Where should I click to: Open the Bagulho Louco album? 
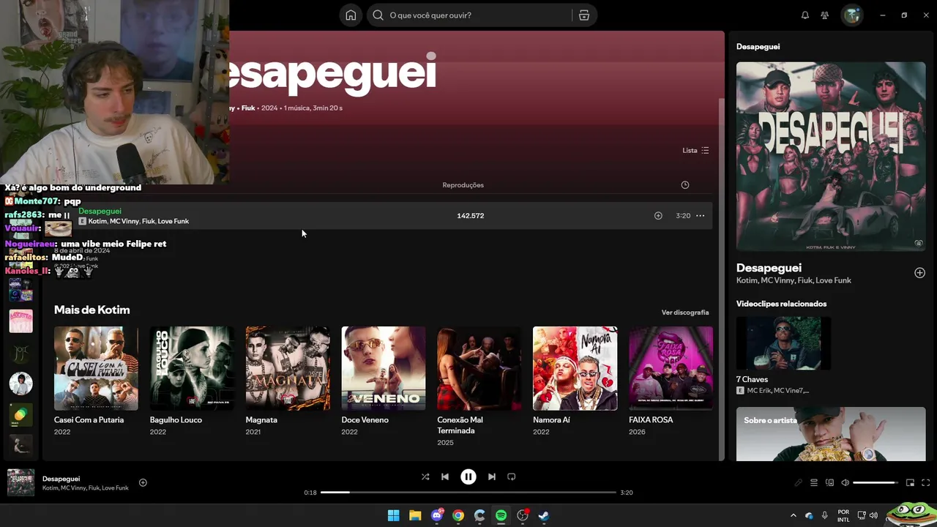[192, 368]
